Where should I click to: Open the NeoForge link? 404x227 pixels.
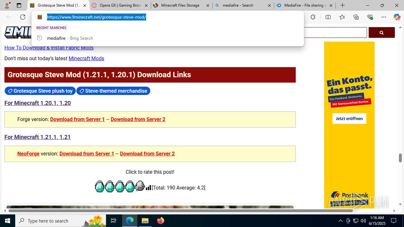pyautogui.click(x=28, y=154)
